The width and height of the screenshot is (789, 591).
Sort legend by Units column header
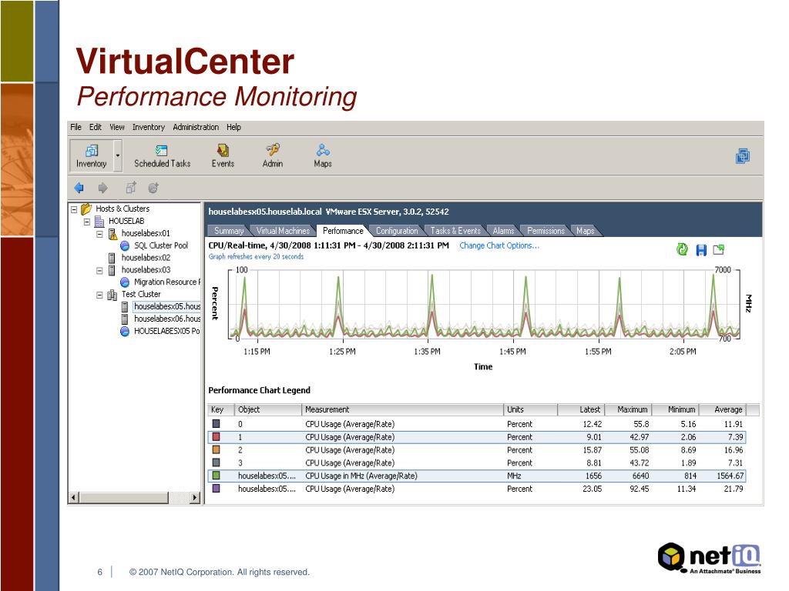click(x=530, y=409)
